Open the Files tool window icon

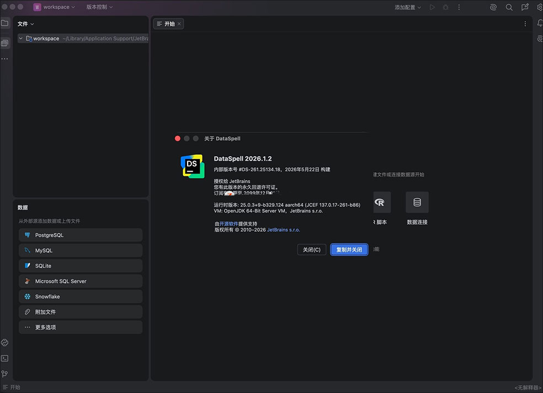5,23
